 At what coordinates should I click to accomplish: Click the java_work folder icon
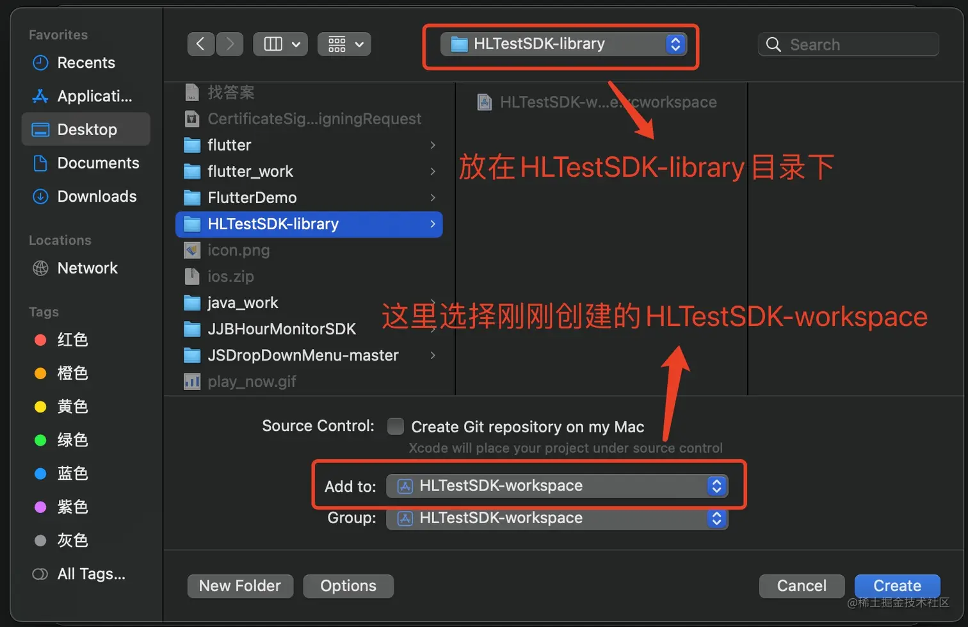[x=192, y=302]
